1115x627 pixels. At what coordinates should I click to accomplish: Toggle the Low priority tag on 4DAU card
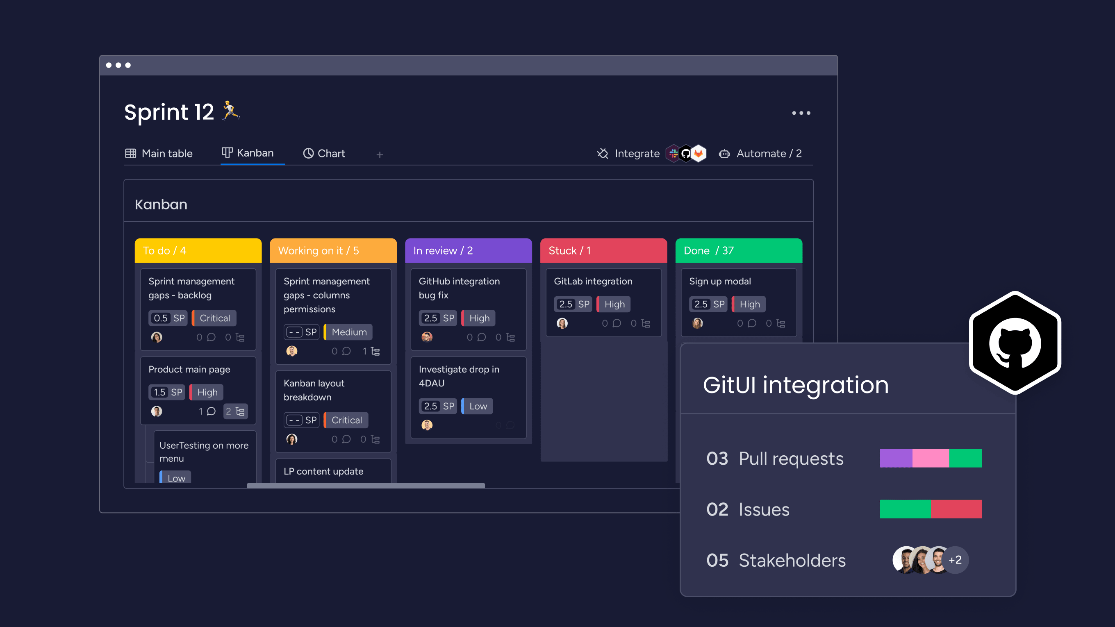coord(476,406)
